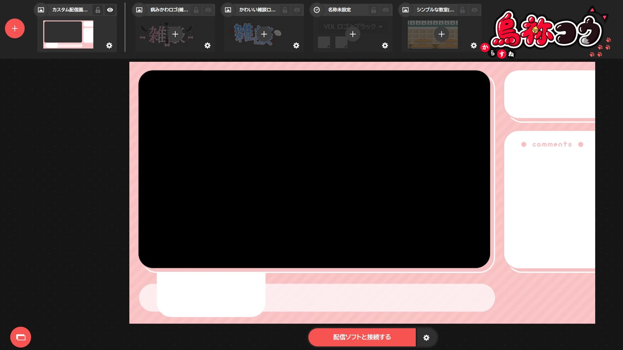623x350 pixels.
Task: Click first gray square swatch in 名称未設定 card
Action: 324,42
